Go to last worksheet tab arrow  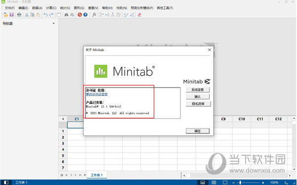coord(81,175)
